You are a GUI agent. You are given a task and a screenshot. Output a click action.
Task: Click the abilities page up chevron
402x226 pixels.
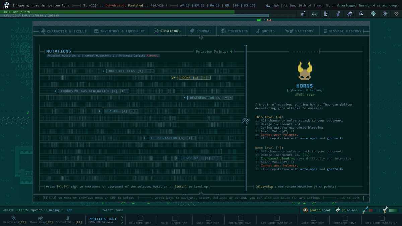point(122,217)
